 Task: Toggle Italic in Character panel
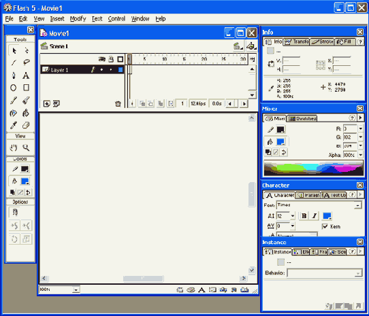(315, 215)
